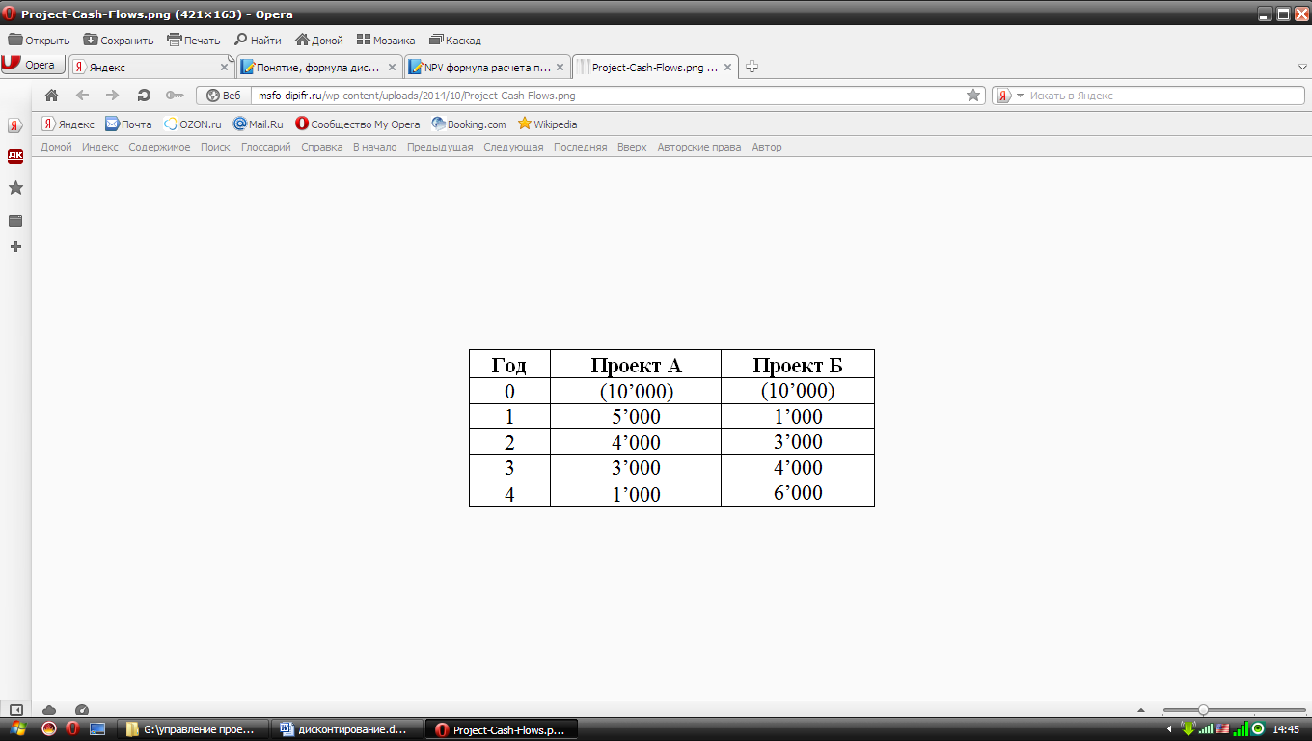Close the Project-Cash-Flows.png tab
The height and width of the screenshot is (741, 1312).
[x=727, y=68]
